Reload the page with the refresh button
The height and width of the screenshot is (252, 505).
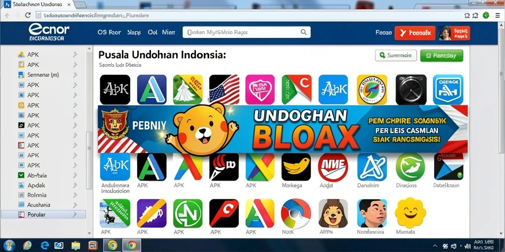[x=28, y=15]
